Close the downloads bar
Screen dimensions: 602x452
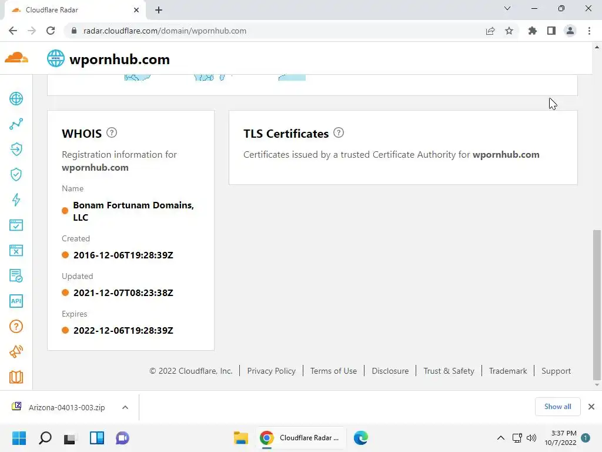click(591, 407)
